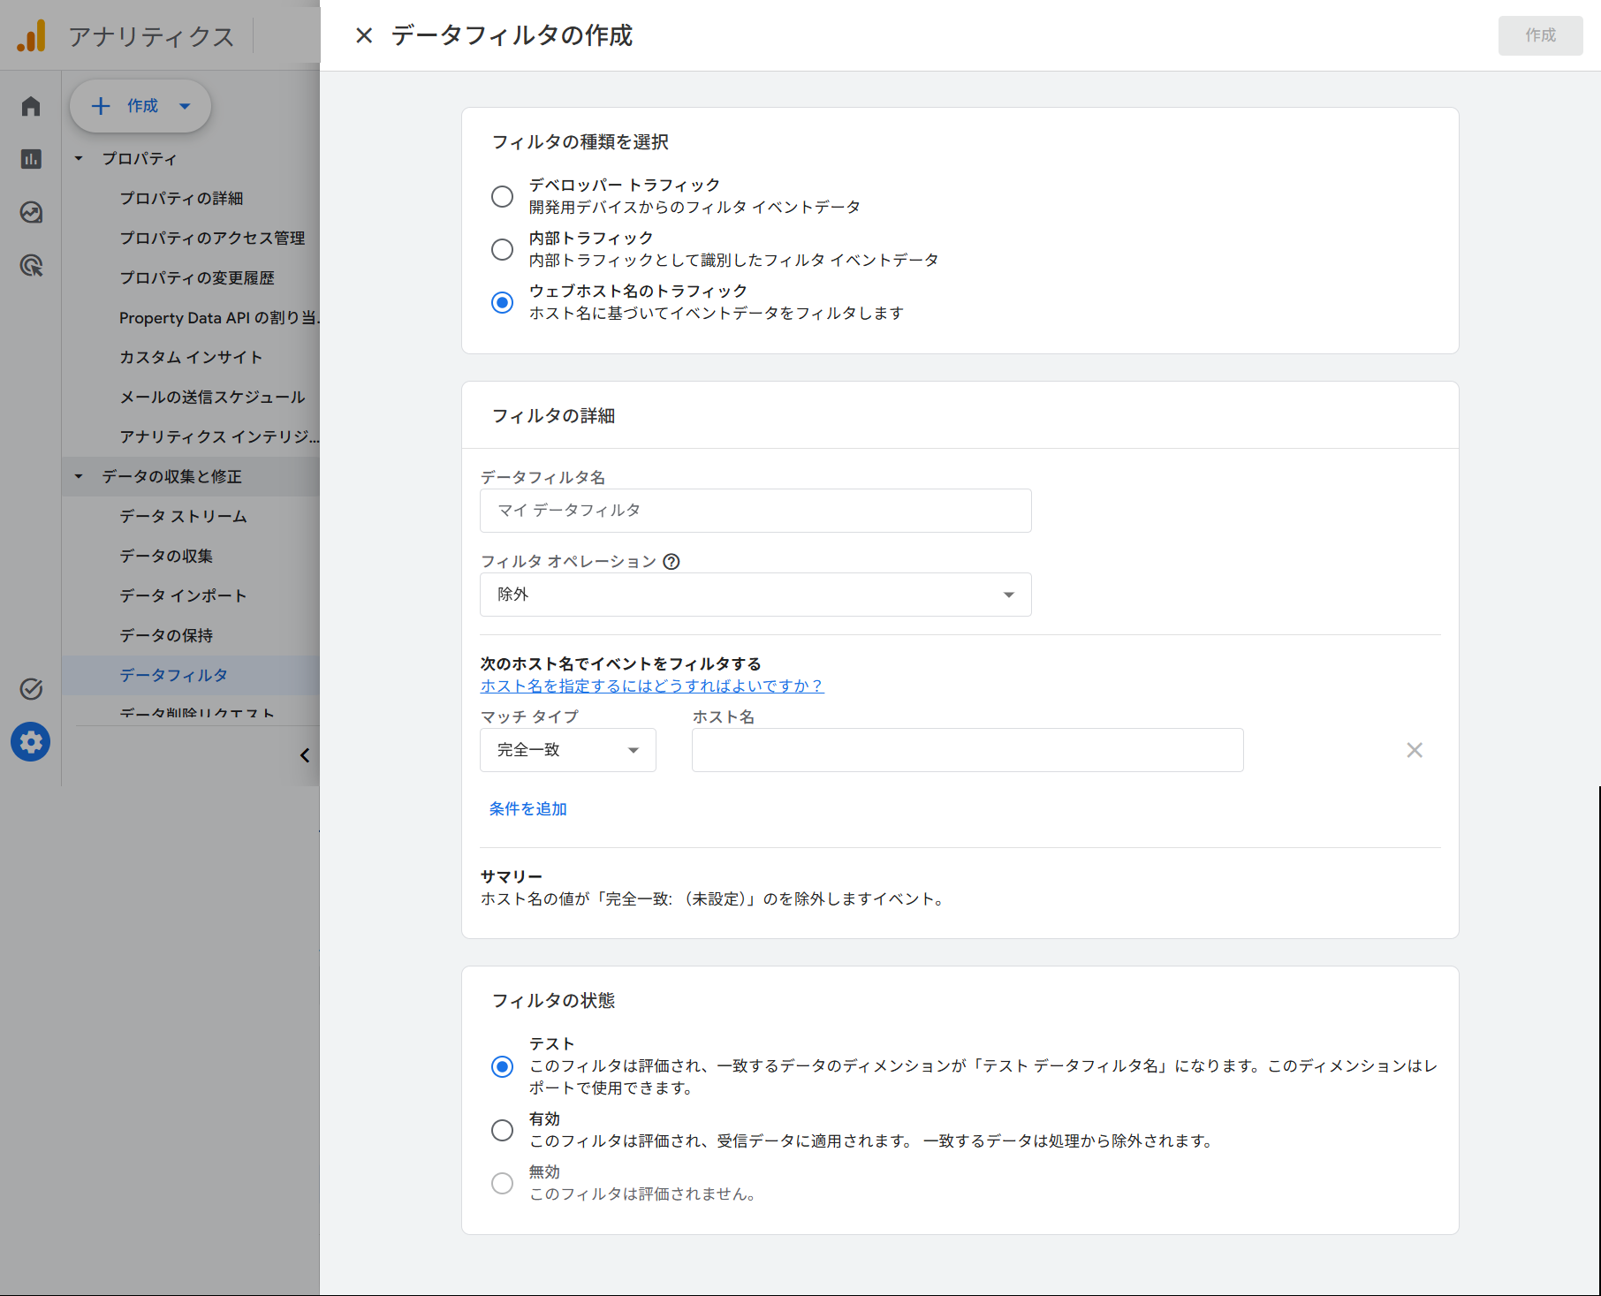Open プロパティのアクセス管理 item
This screenshot has width=1601, height=1296.
click(212, 239)
